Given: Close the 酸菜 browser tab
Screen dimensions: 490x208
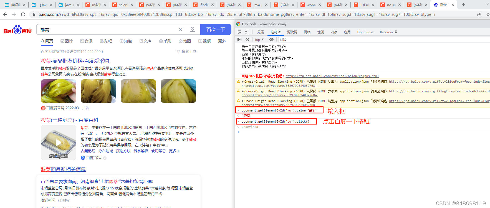Looking at the screenshot, I should coord(453,5).
